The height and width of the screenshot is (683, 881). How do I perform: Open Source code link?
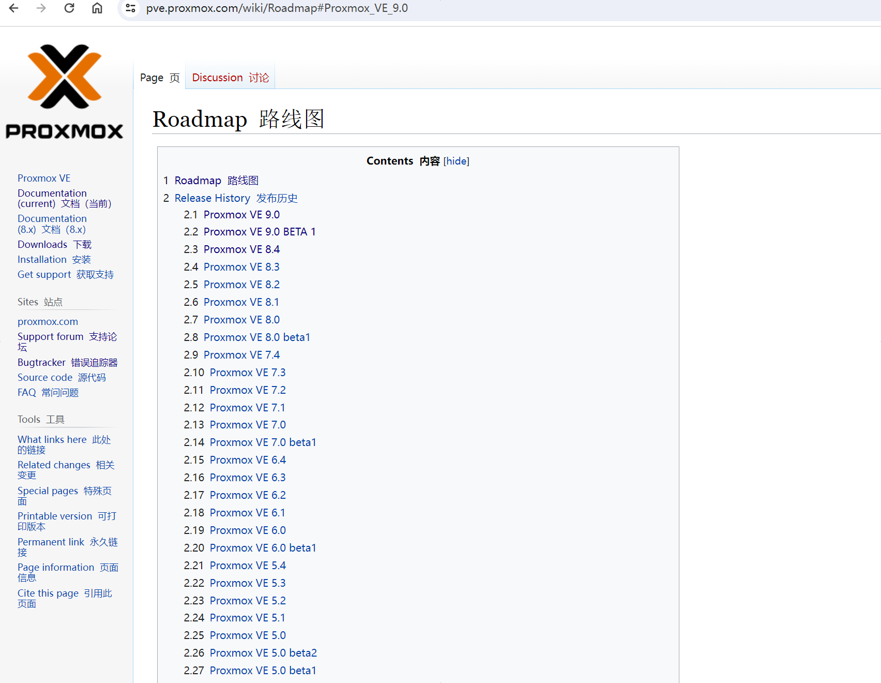(62, 377)
